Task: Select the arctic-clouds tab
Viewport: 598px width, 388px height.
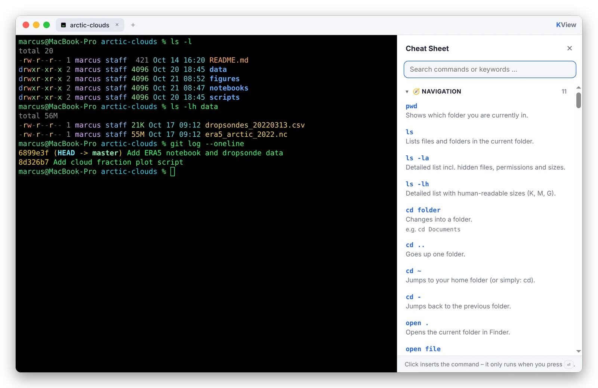Action: [90, 25]
